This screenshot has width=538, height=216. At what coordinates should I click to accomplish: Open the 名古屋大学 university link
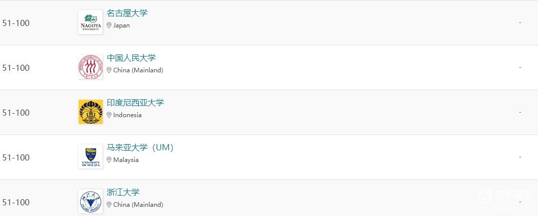pos(127,13)
